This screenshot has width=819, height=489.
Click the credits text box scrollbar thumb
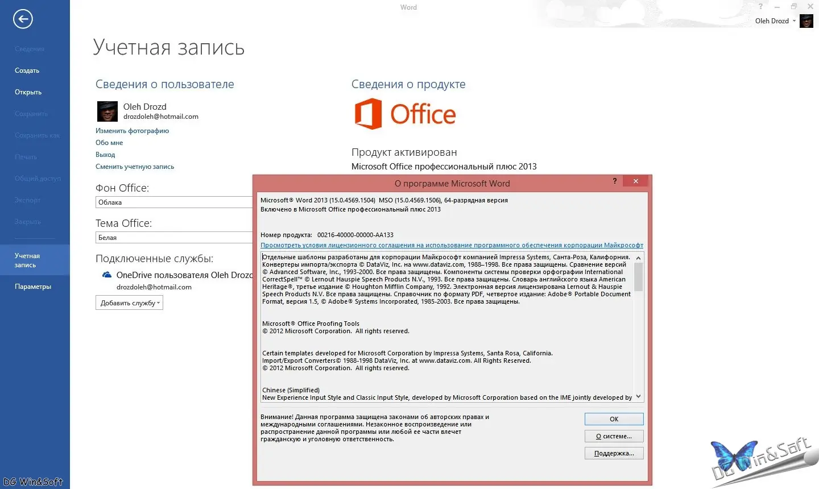point(638,277)
